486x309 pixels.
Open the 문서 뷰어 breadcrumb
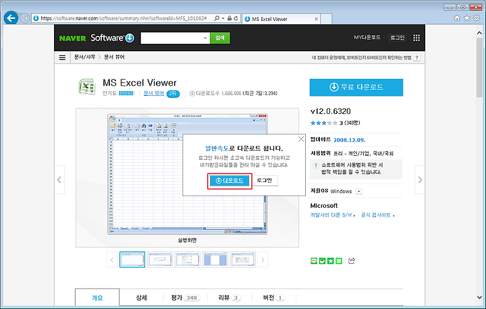click(114, 57)
